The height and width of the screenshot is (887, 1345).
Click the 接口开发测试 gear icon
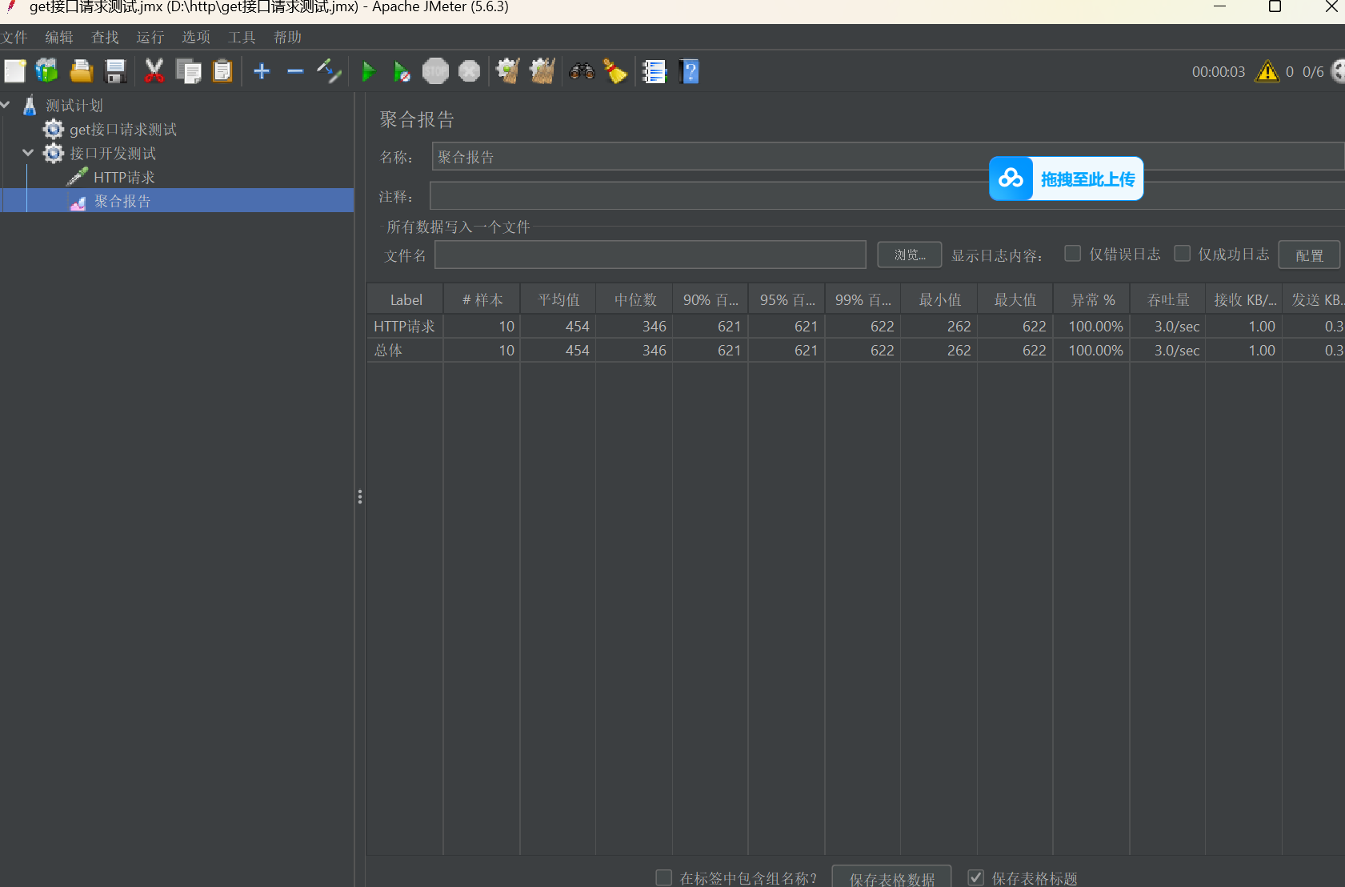[x=54, y=153]
